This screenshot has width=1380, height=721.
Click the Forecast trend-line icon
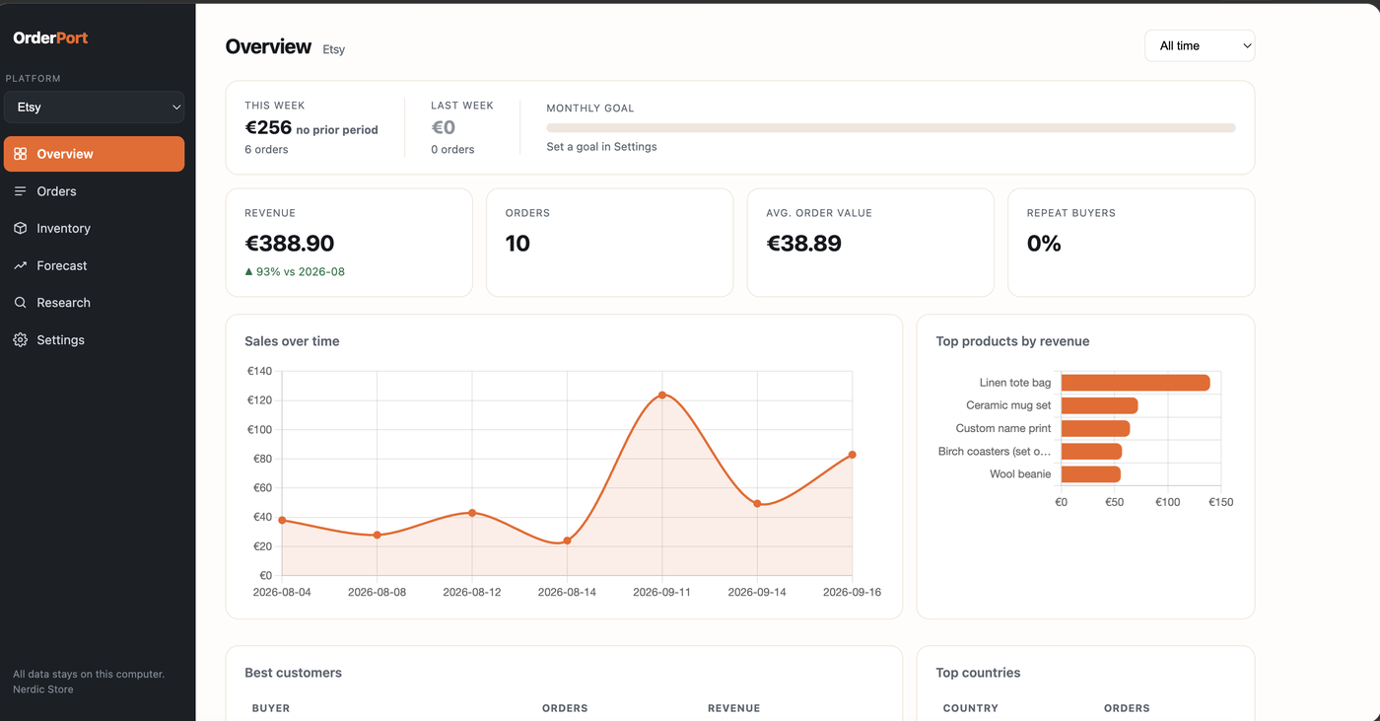[x=21, y=265]
